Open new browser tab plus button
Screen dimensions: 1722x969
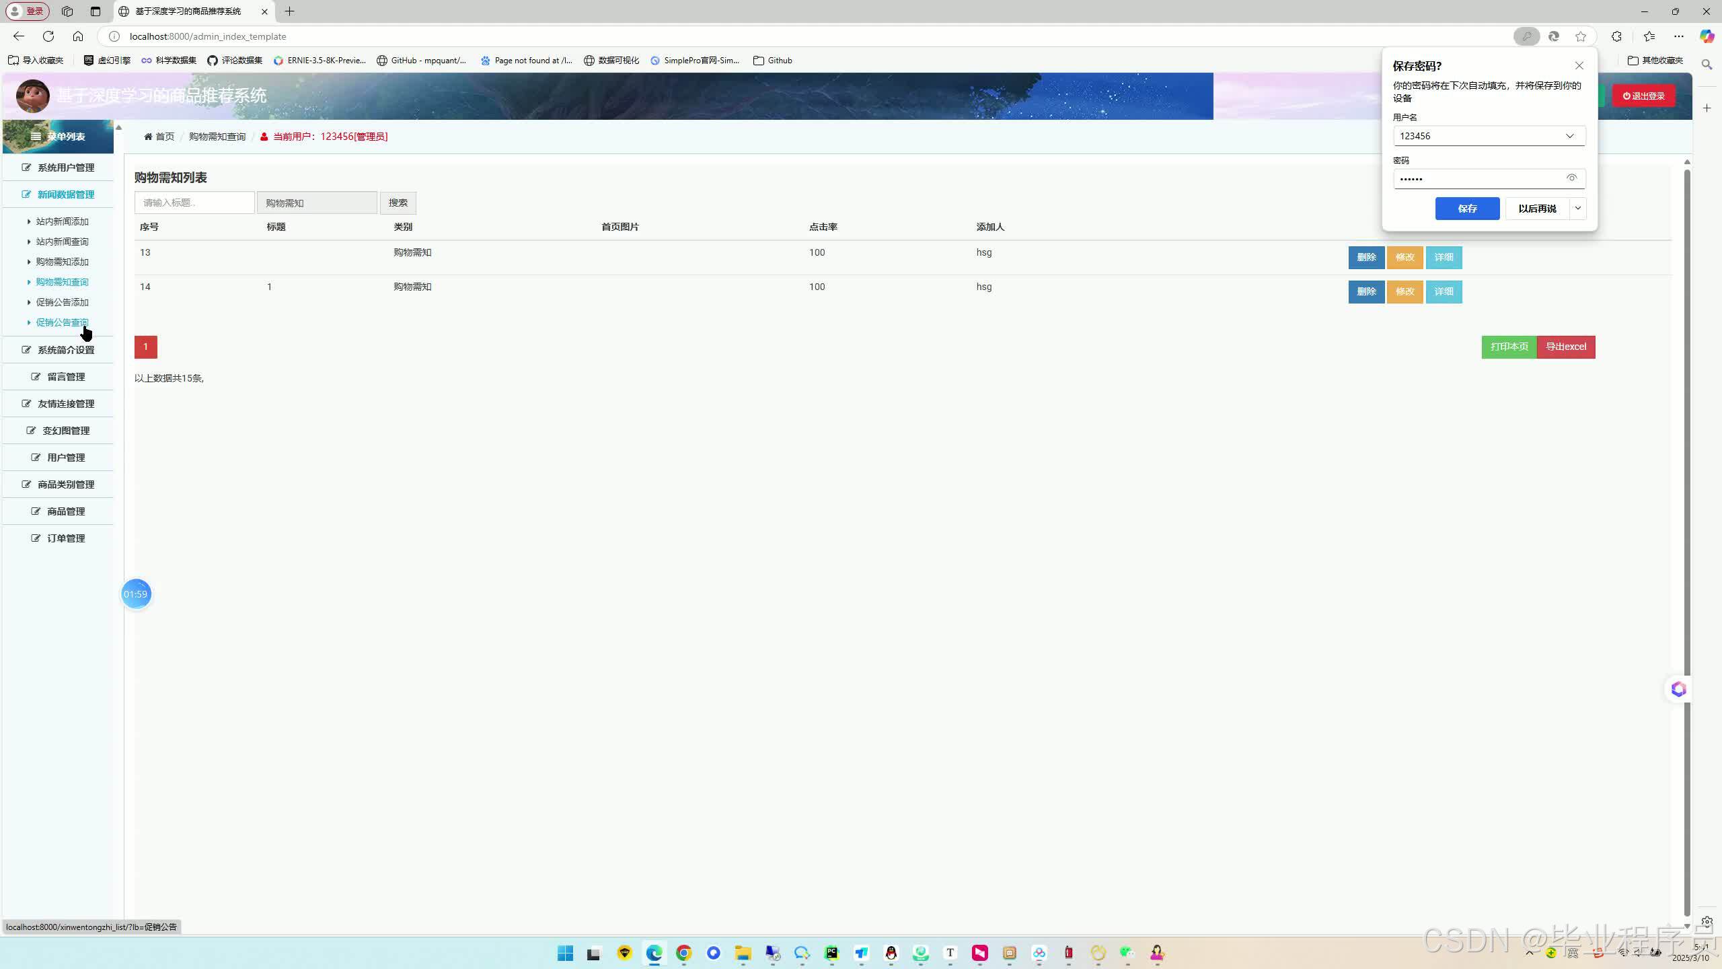coord(289,11)
